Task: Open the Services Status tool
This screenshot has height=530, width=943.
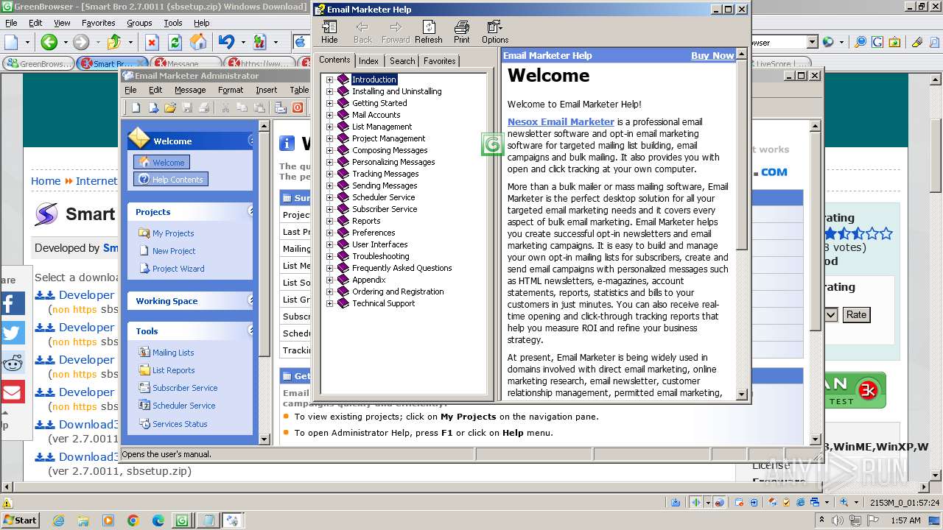Action: [180, 424]
